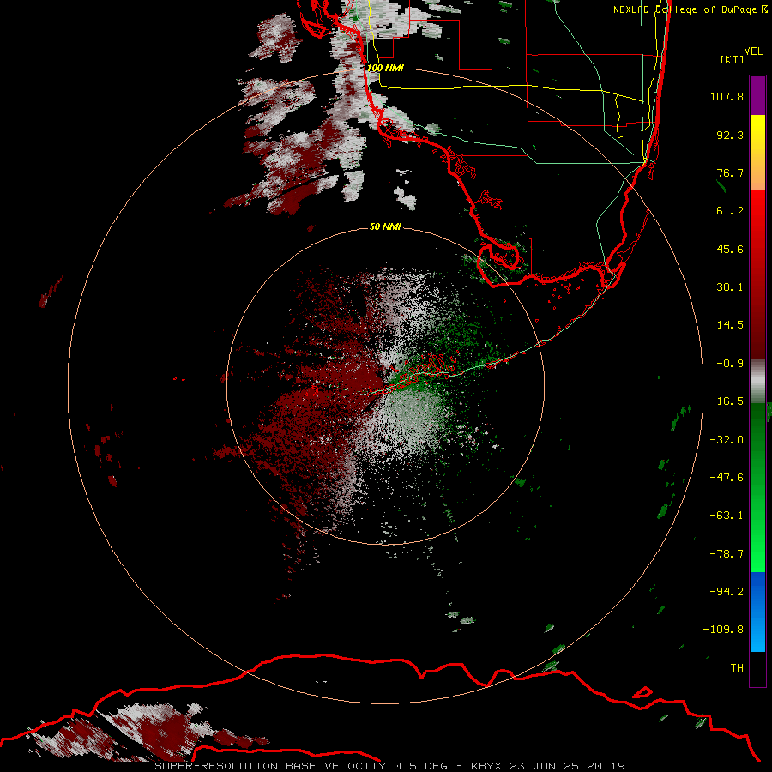Click the 30.1 legend value

click(730, 287)
